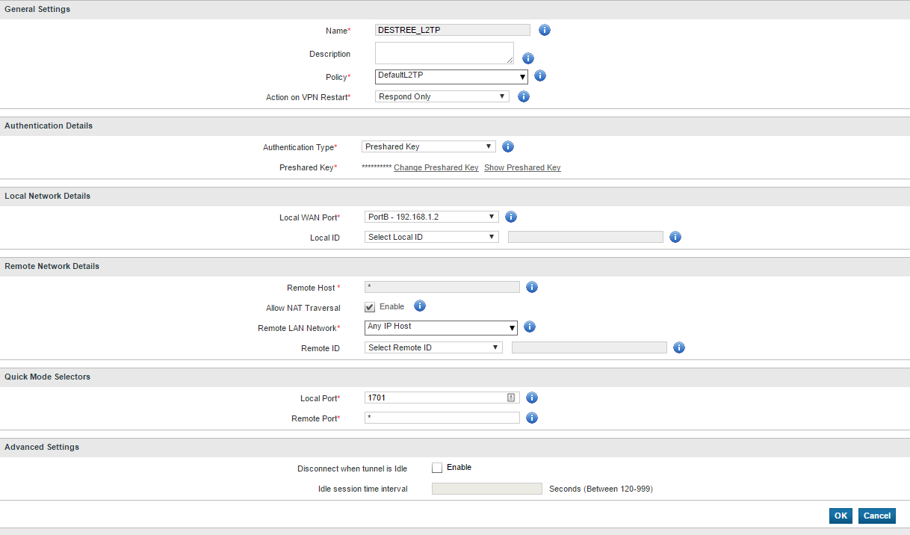Click the Remote ID value field

click(589, 347)
